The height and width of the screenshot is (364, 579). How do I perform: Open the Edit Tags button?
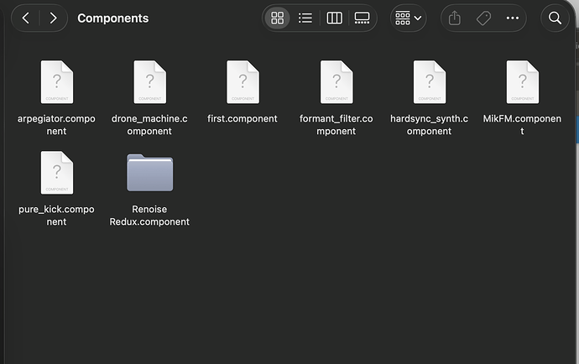click(x=483, y=18)
